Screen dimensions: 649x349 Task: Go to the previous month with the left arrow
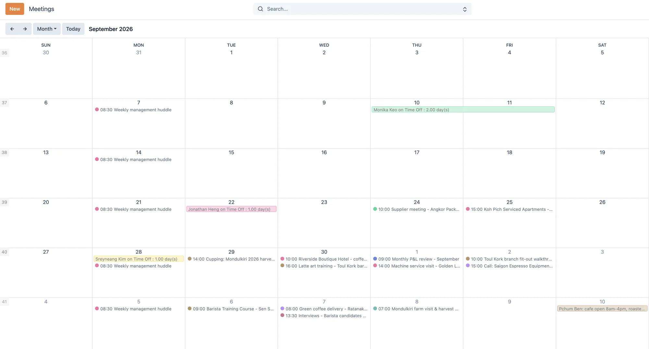12,29
